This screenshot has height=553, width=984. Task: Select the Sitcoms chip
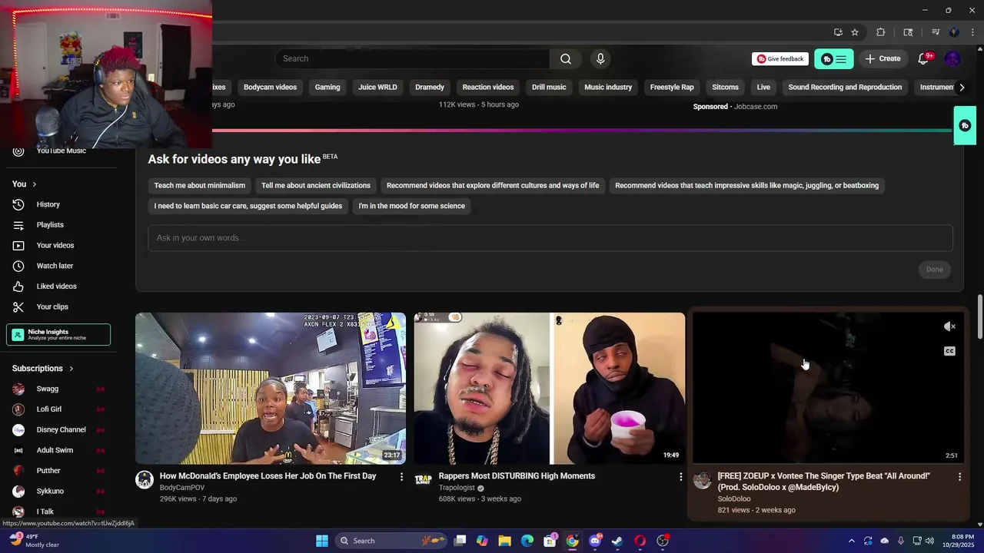[725, 88]
